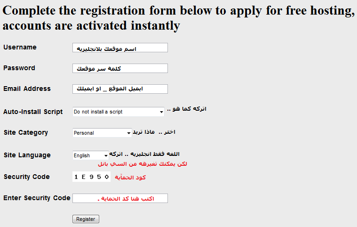Open the Site Language dropdown
This screenshot has width=357, height=227.
click(91, 155)
